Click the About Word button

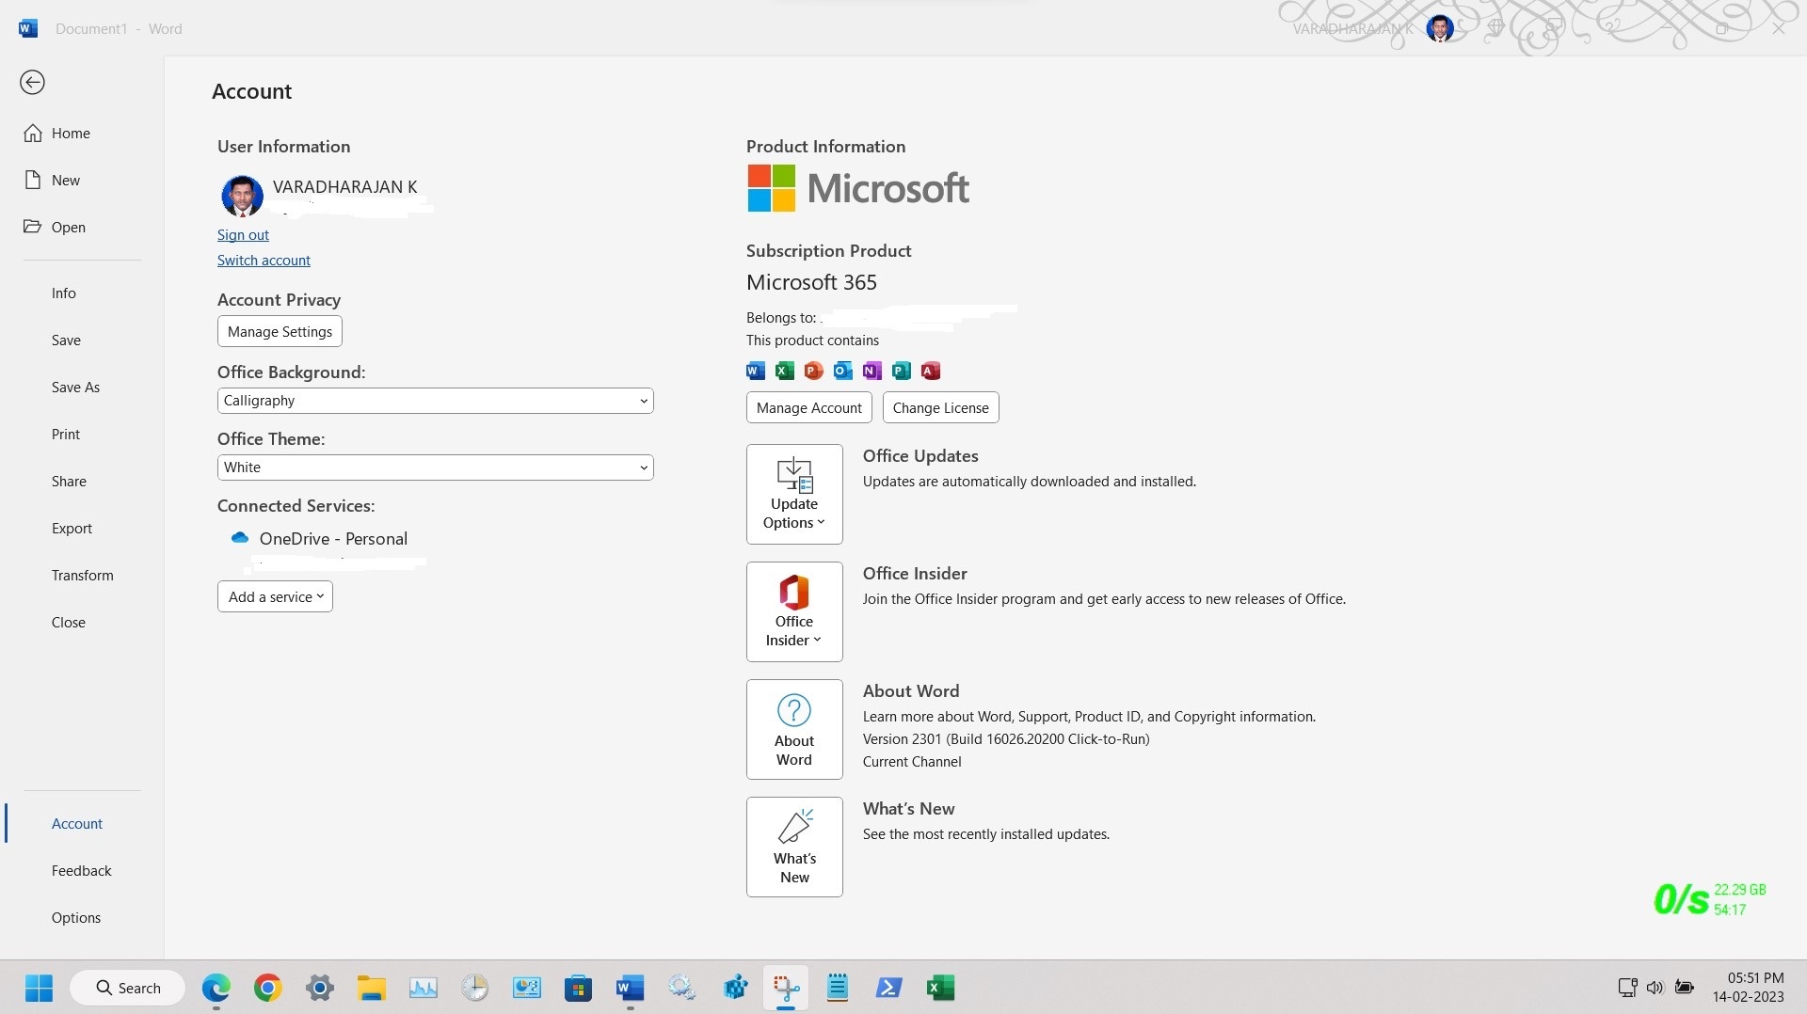[x=794, y=730]
